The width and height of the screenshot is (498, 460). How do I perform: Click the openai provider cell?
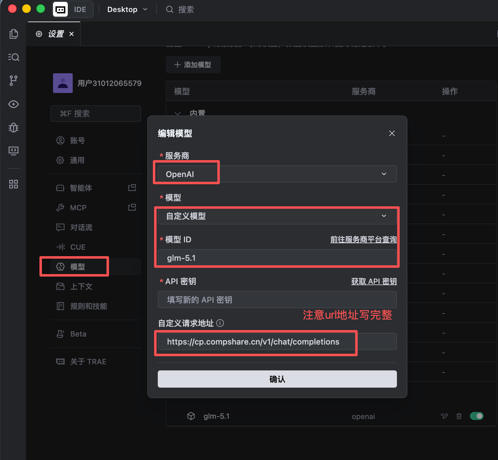pos(363,417)
